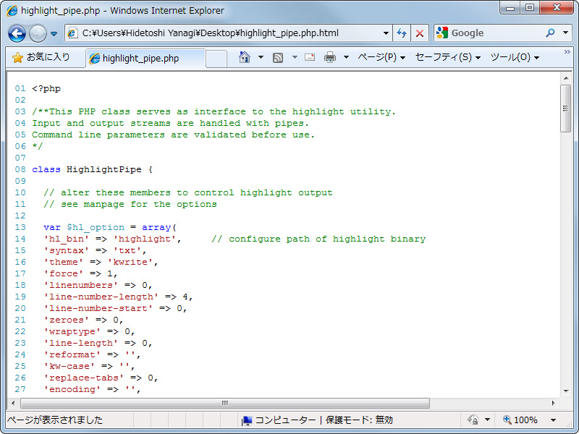
Task: Click the 'theme' => 'kwrite' line
Action: pos(101,262)
